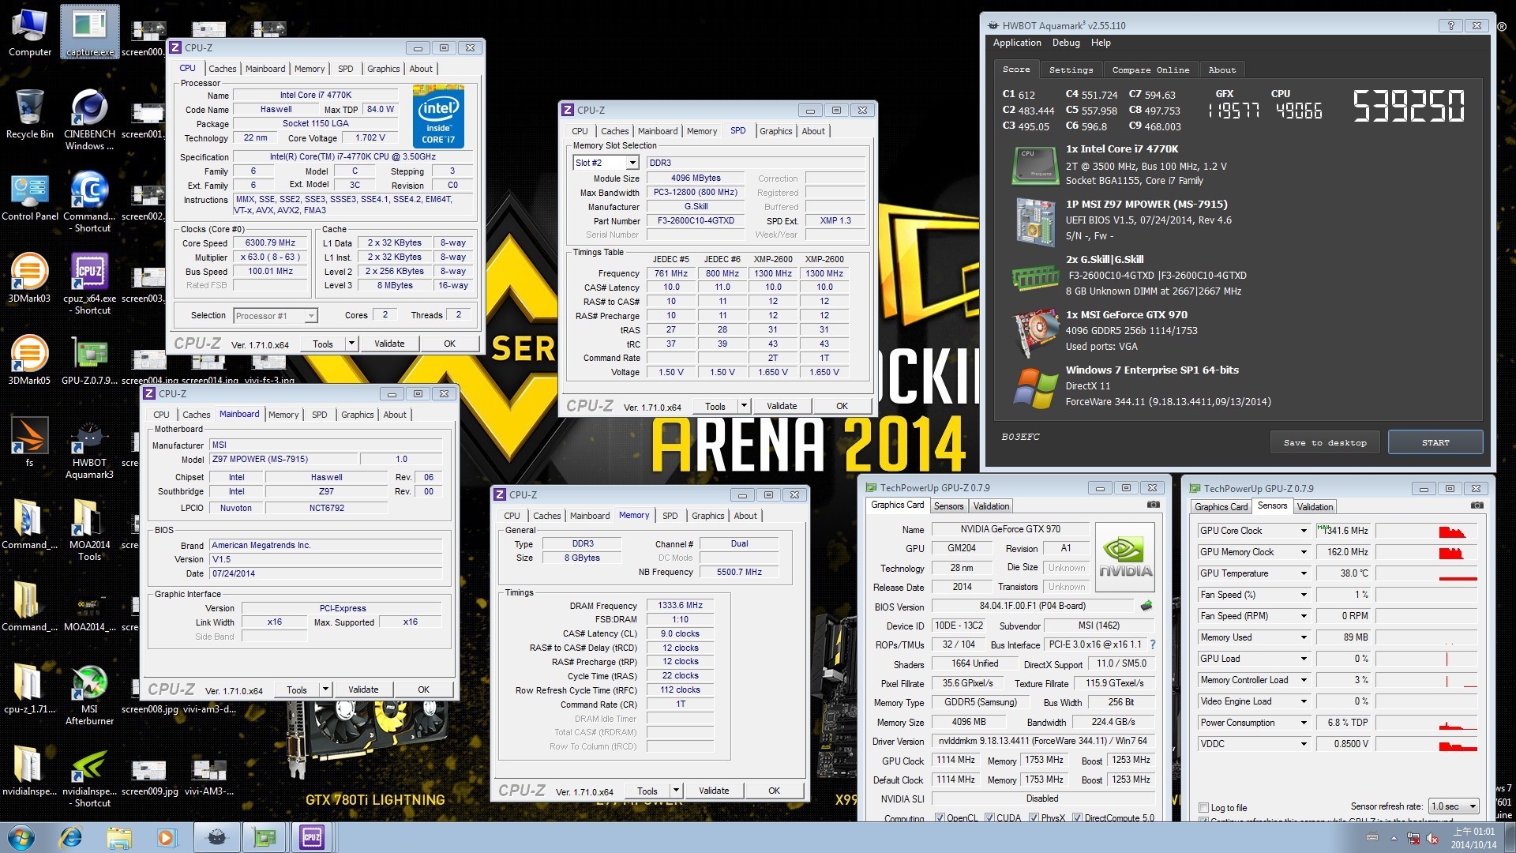Toggle the OpenCL checkbox in GPU-Z
Image resolution: width=1516 pixels, height=853 pixels.
[940, 817]
